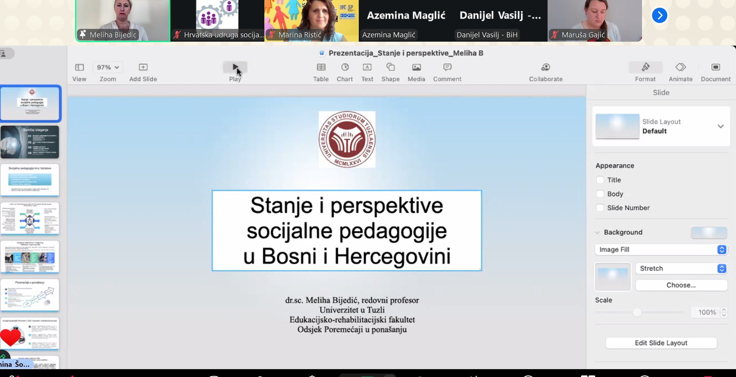Click the Choose... image button

tap(681, 285)
